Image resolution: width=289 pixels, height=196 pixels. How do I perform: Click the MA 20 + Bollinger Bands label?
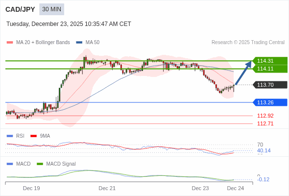pos(43,43)
